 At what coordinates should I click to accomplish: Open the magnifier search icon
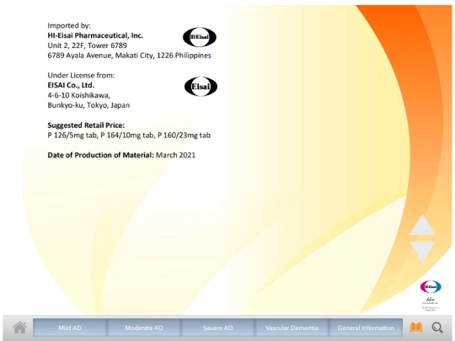point(437,328)
